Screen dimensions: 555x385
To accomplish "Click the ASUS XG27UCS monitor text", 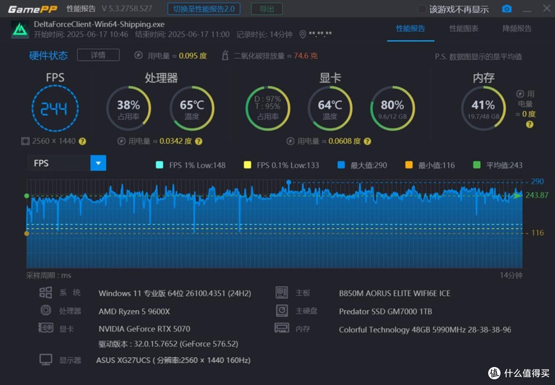I will 174,360.
